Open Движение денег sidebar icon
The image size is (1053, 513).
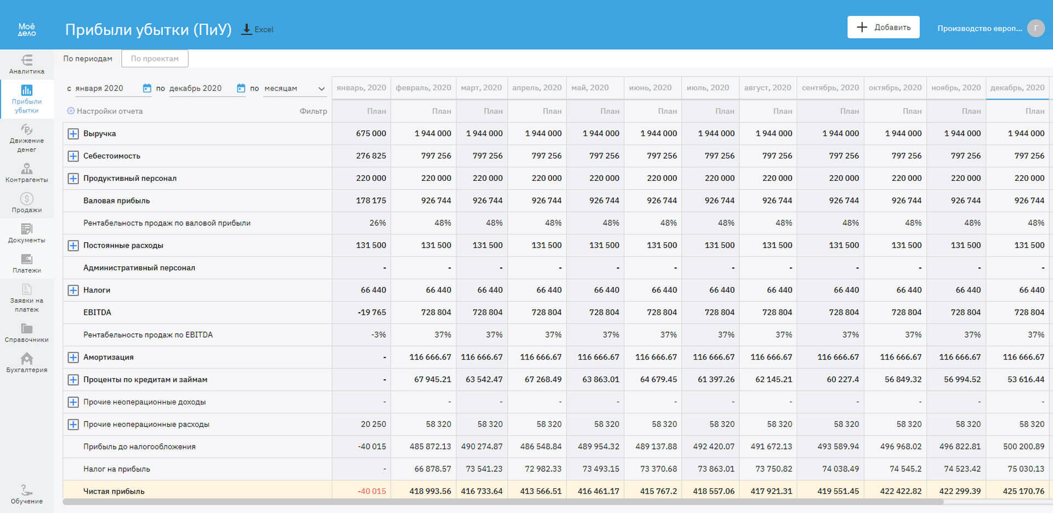pos(26,137)
